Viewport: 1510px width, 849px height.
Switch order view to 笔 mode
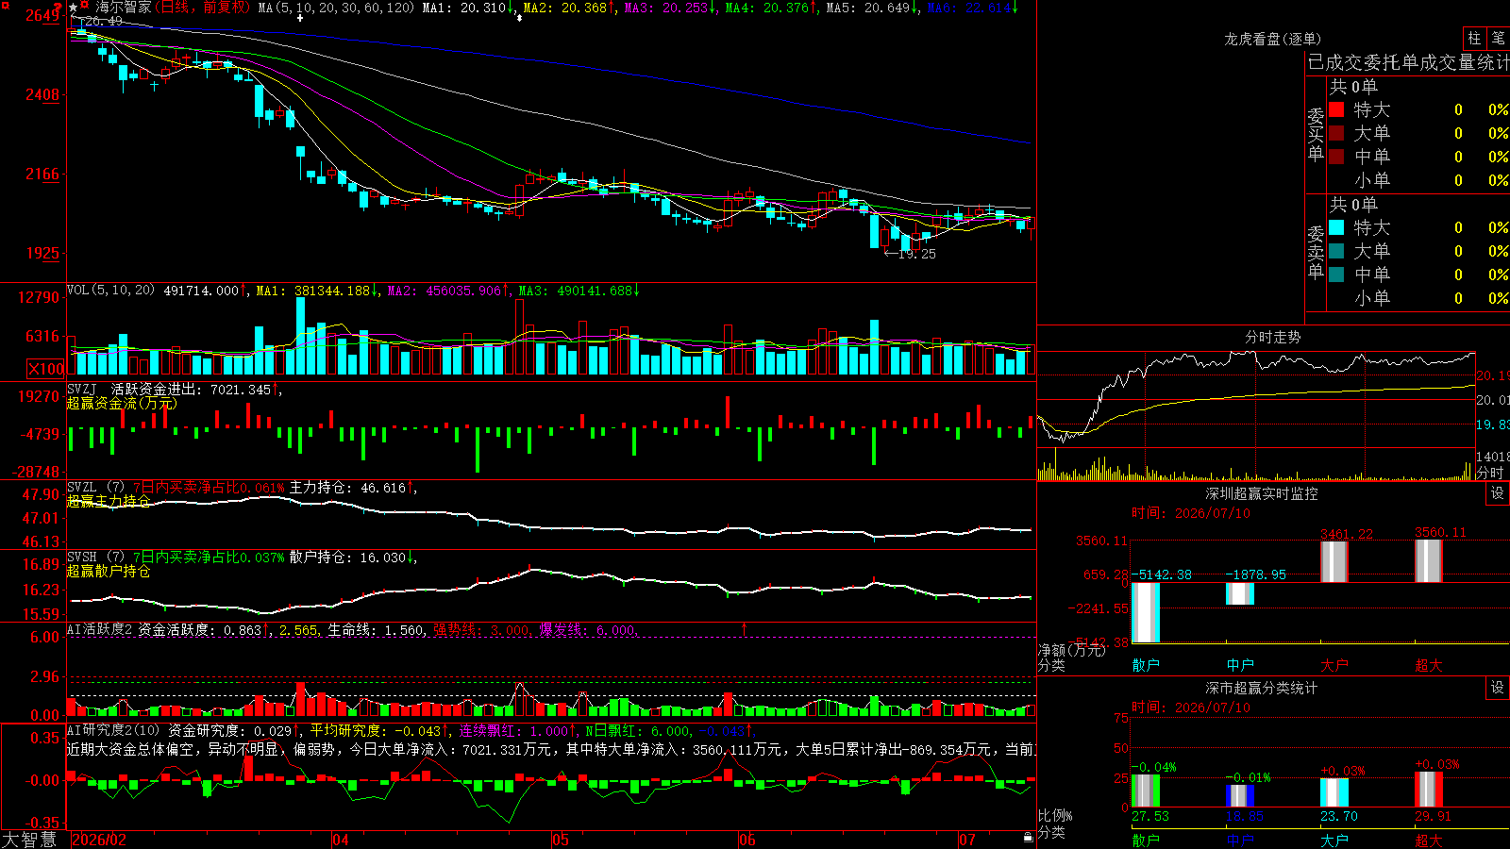[1498, 38]
